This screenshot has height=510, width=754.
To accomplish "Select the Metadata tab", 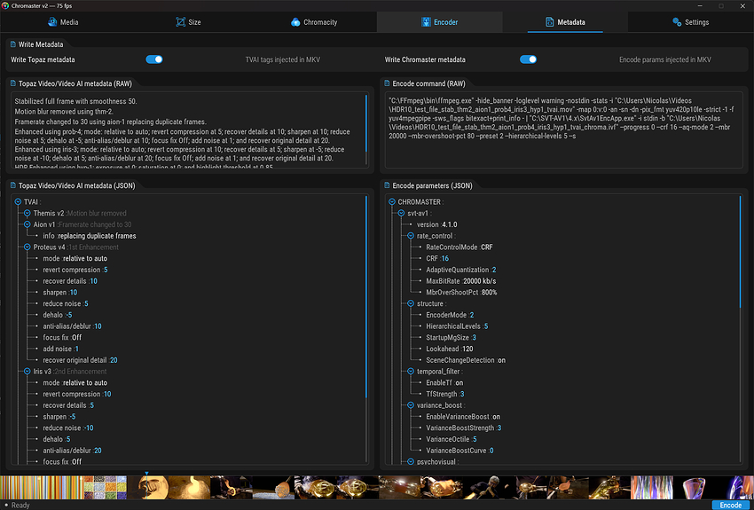I will tap(565, 22).
